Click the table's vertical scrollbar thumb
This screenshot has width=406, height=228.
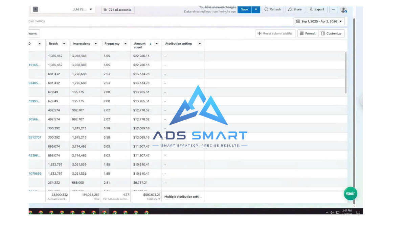346,73
